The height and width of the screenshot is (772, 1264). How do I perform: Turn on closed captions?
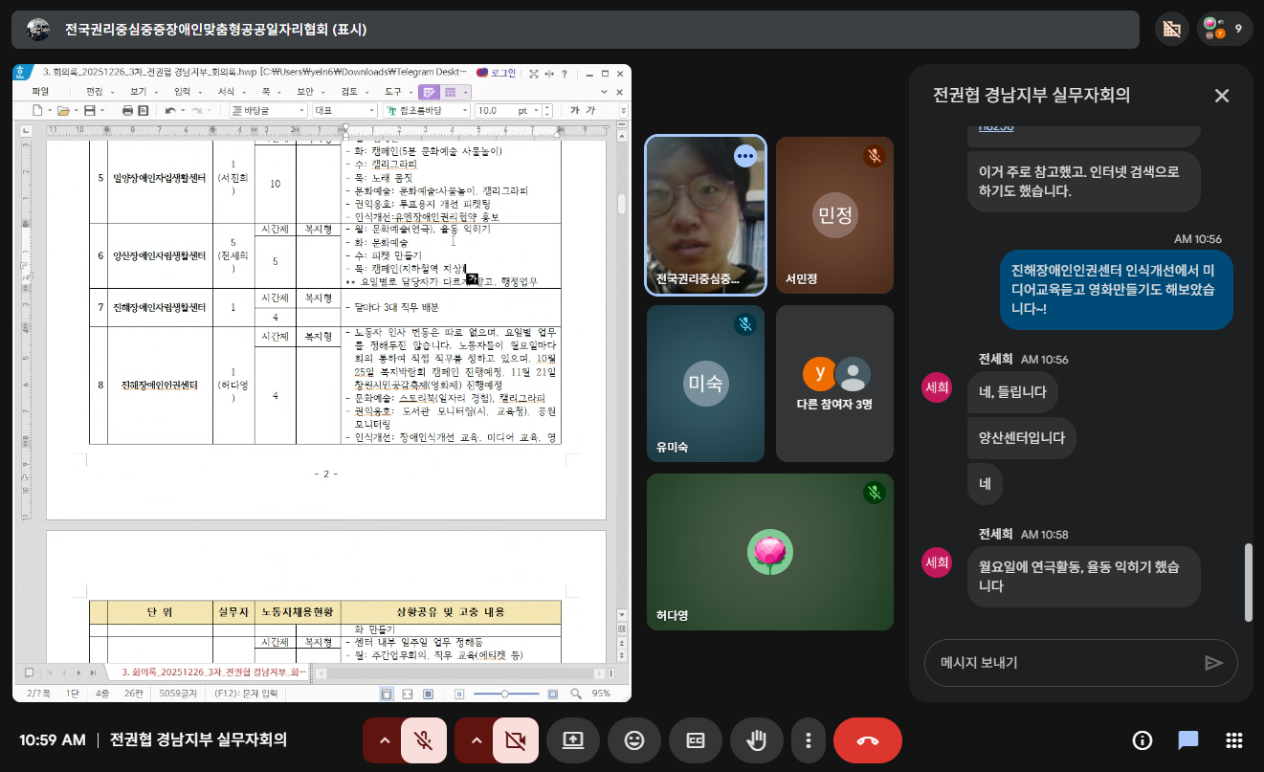point(695,740)
